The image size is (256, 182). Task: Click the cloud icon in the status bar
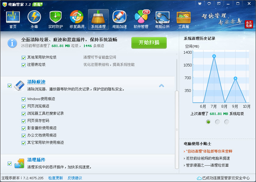coord(199,178)
